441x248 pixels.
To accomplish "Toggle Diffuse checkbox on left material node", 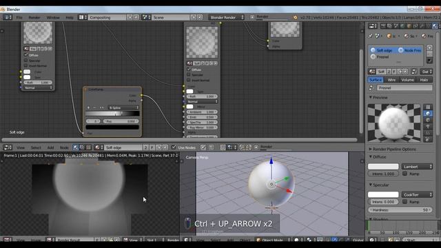I will click(x=26, y=55).
